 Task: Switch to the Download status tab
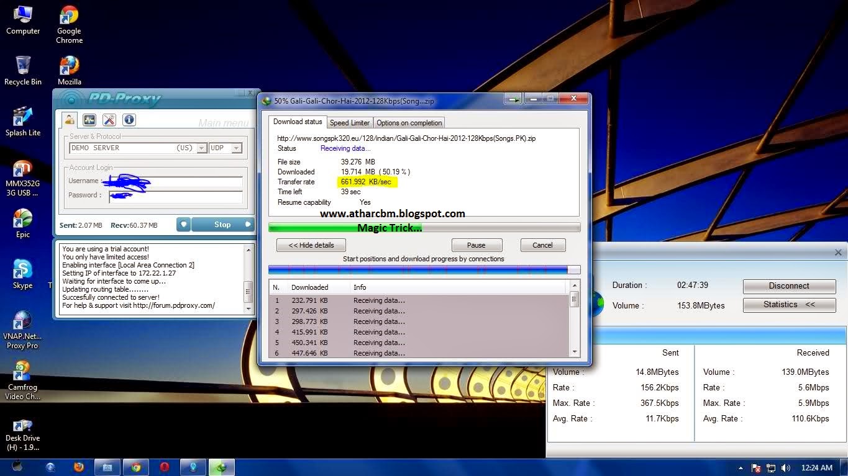pos(298,122)
